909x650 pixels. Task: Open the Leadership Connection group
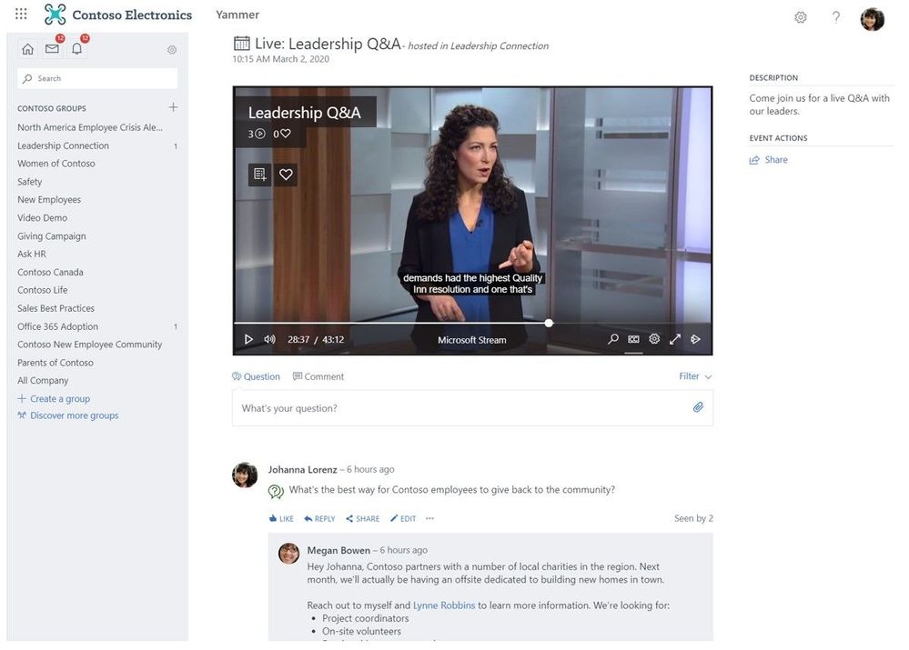click(x=63, y=145)
